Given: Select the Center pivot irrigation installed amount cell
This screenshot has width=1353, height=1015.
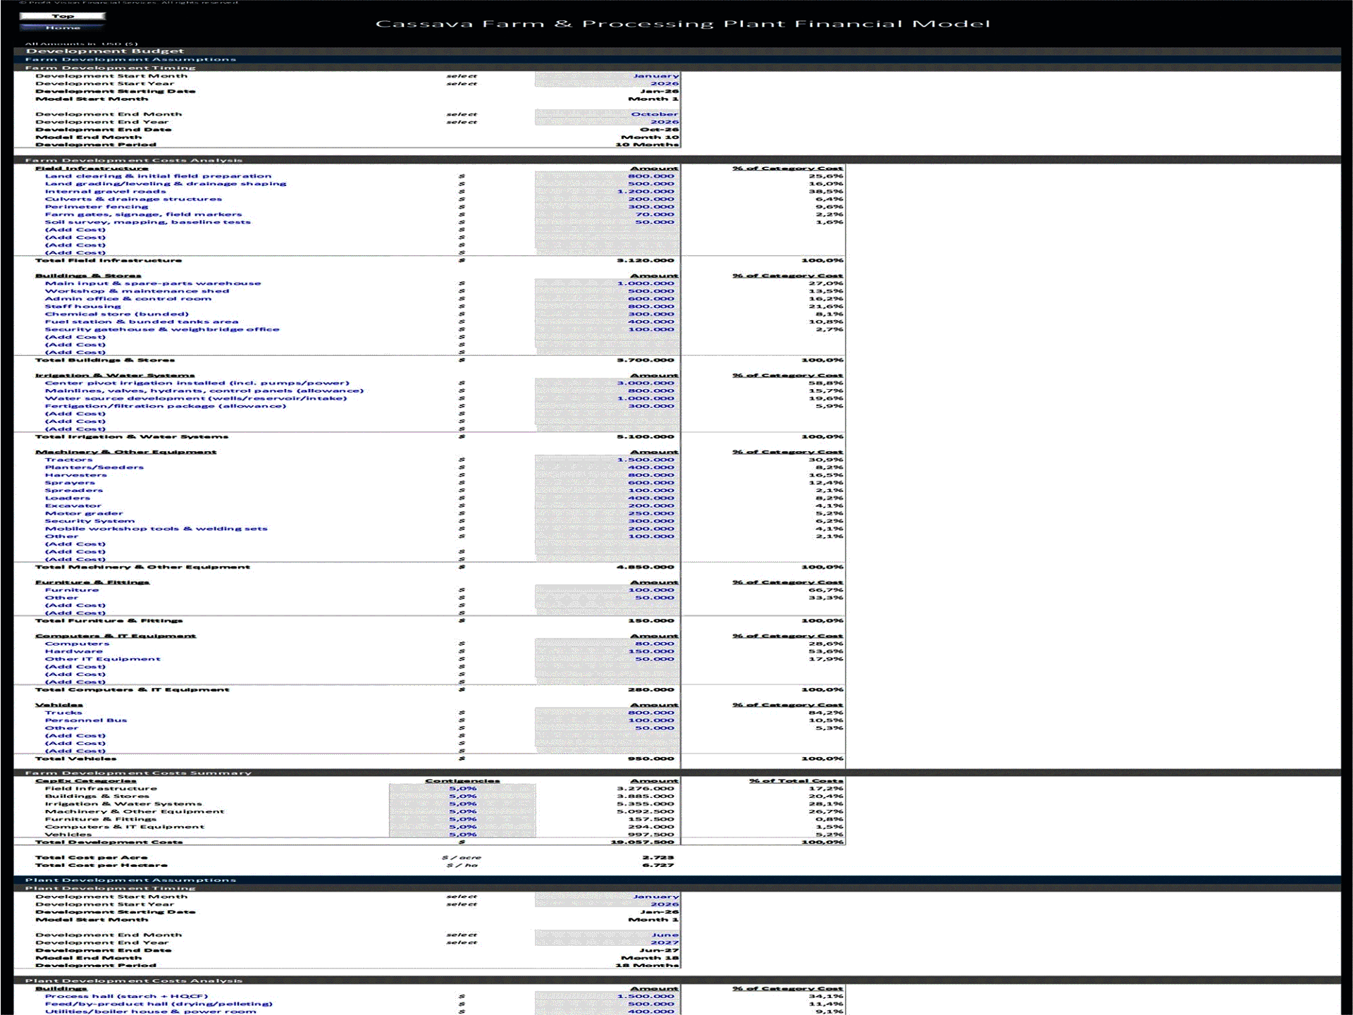Looking at the screenshot, I should 607,383.
